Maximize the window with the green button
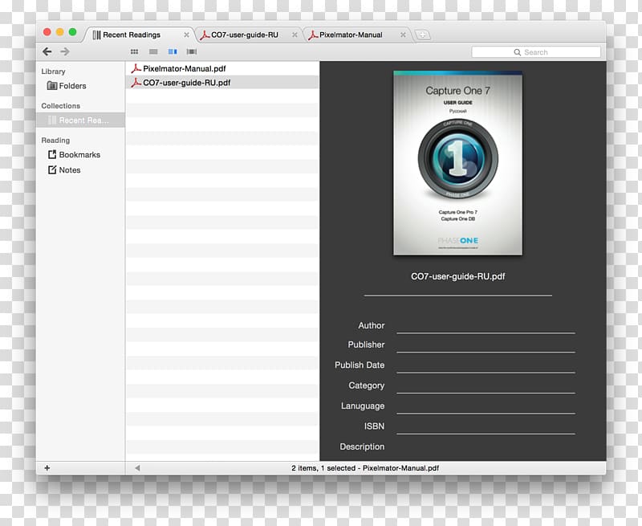This screenshot has width=642, height=526. 72,32
